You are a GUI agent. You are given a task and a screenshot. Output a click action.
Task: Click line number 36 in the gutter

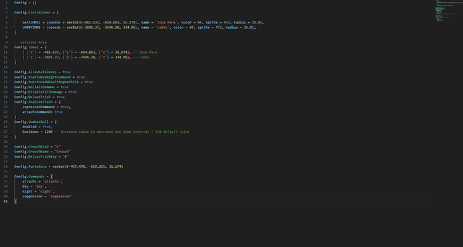click(x=6, y=177)
